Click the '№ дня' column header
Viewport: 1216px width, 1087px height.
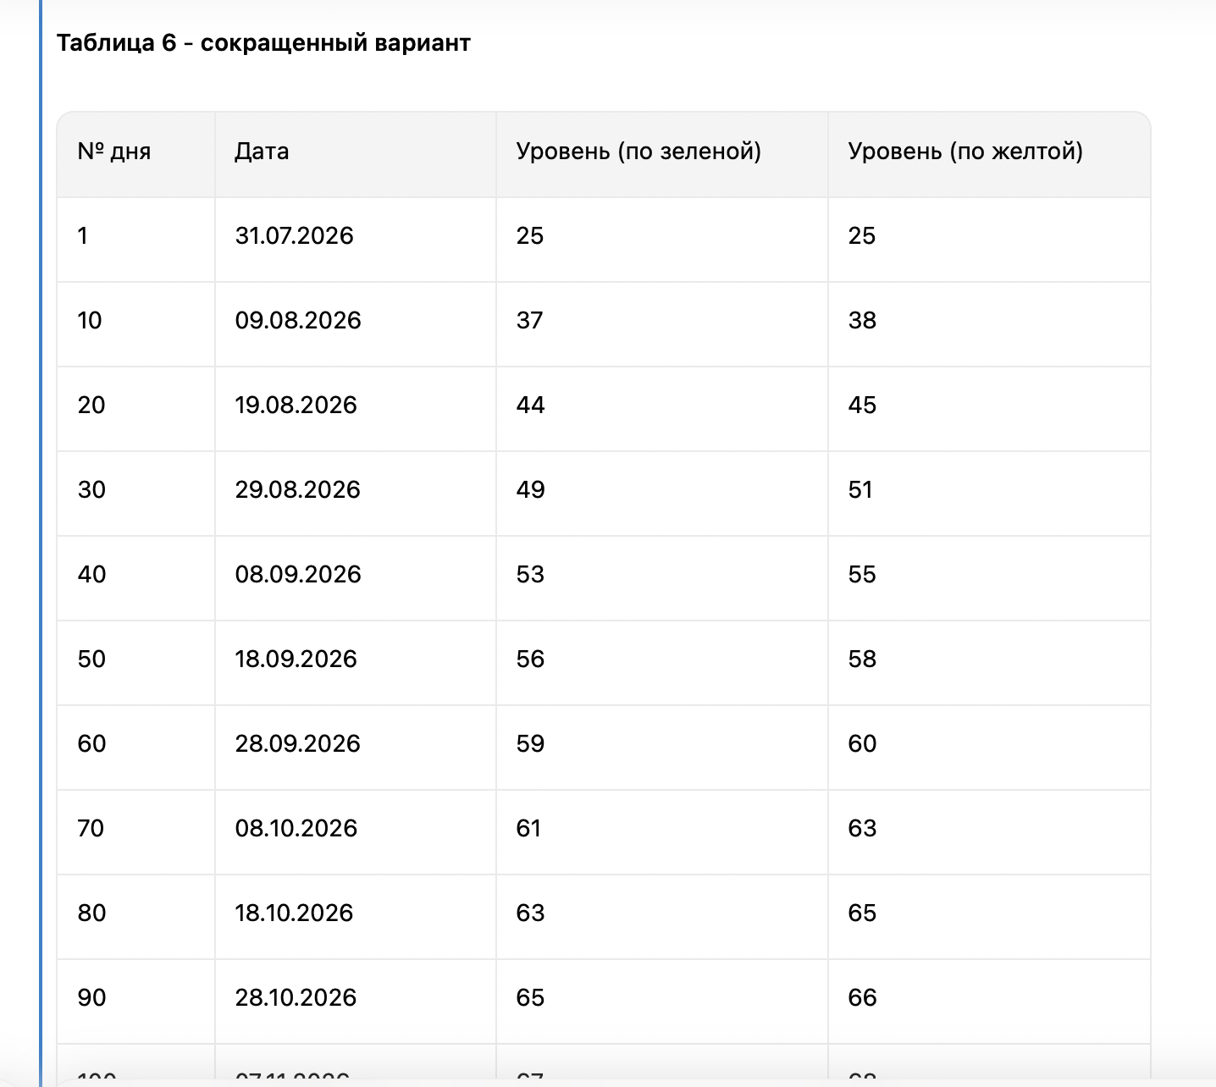click(114, 152)
